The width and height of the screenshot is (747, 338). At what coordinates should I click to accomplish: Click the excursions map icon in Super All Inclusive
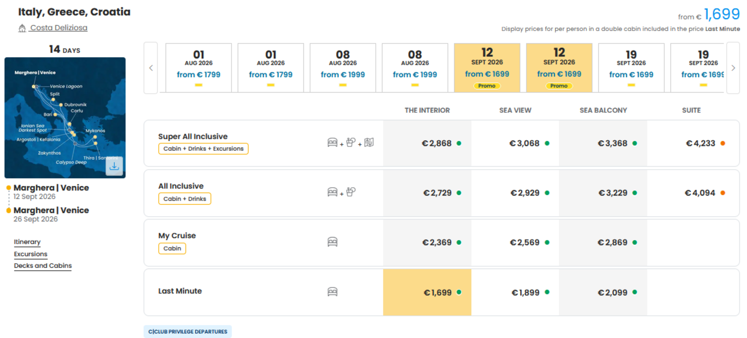[x=369, y=142]
